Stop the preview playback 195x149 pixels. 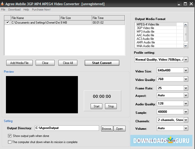coord(111,106)
